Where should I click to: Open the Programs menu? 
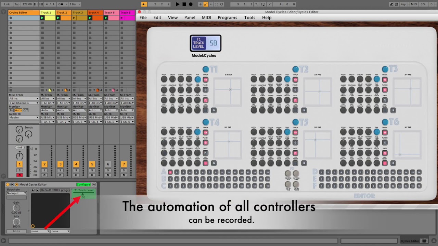click(227, 17)
